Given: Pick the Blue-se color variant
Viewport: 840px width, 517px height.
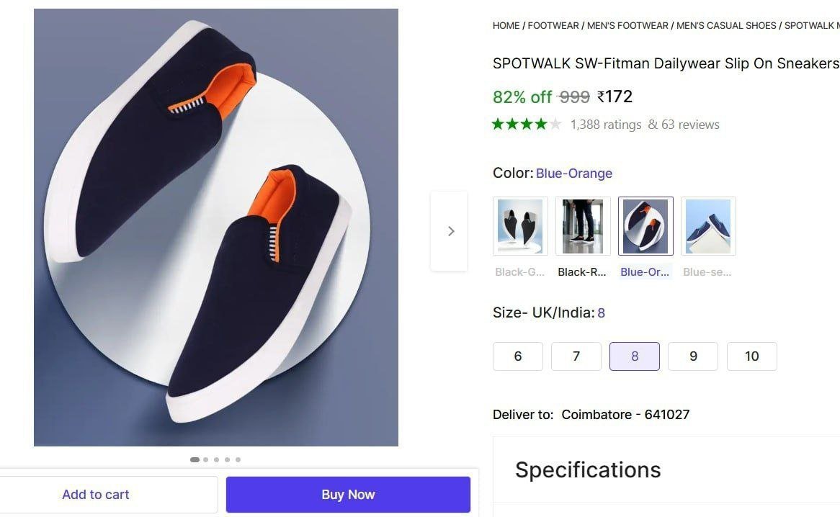Looking at the screenshot, I should tap(708, 225).
